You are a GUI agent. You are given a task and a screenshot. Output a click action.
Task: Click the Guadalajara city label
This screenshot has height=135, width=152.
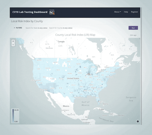65,110
